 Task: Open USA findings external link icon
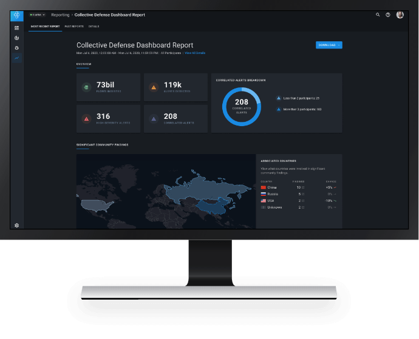point(303,201)
